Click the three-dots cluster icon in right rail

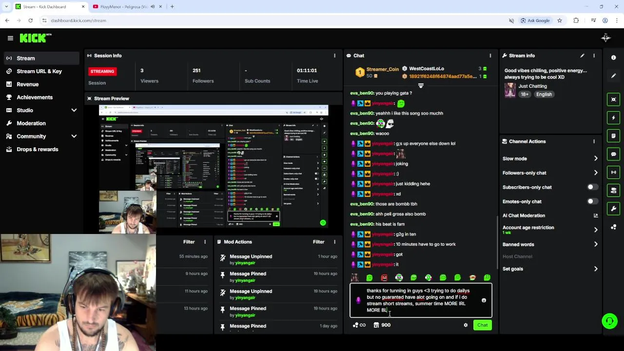click(x=613, y=227)
